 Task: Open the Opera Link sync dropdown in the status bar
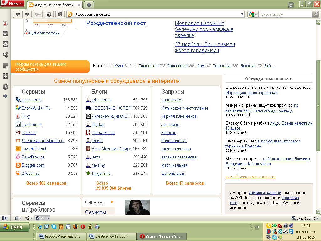tap(18, 218)
